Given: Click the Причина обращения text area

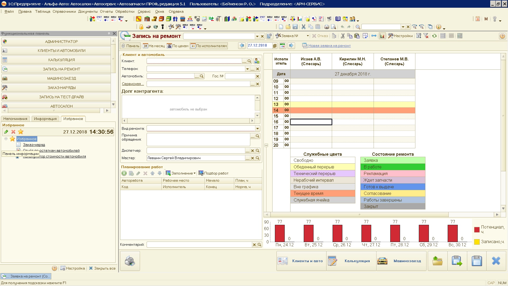Looking at the screenshot, I should tap(198, 140).
